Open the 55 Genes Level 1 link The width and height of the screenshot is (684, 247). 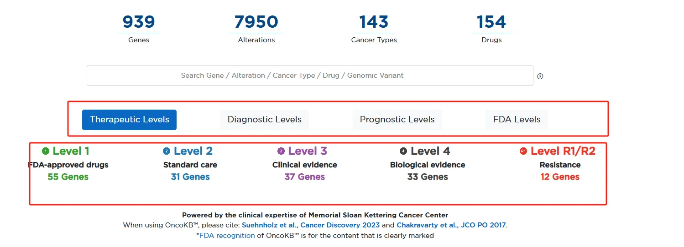68,177
